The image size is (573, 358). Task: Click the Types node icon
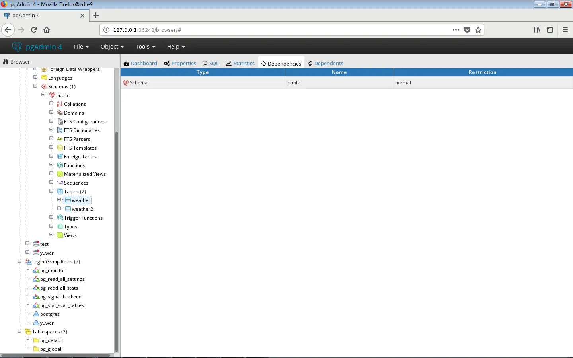point(60,226)
